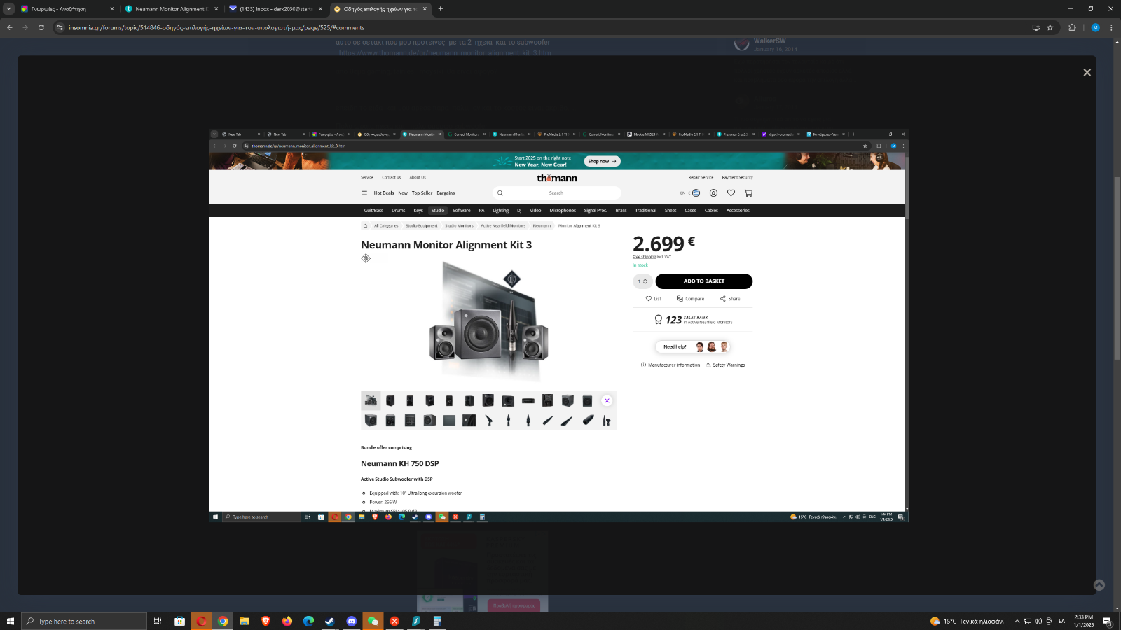Open the red X app on taskbar
This screenshot has height=630, width=1121.
394,621
